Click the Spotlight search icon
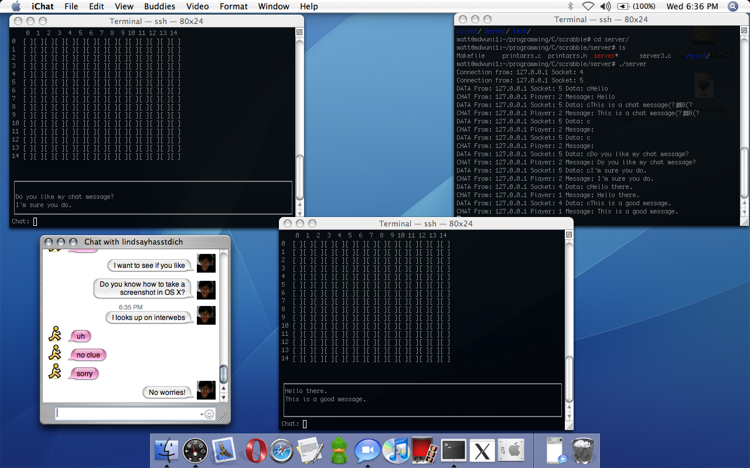 coord(733,6)
